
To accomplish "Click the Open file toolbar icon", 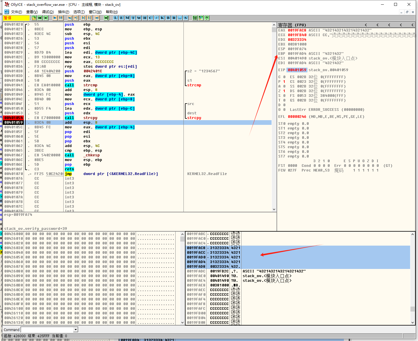I will point(34,18).
